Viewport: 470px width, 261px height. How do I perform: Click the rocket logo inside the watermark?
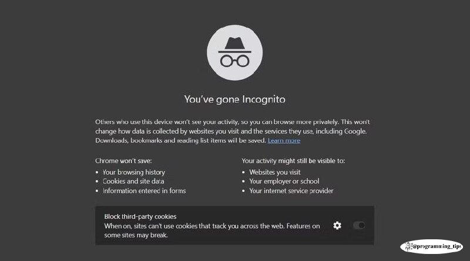pos(408,246)
